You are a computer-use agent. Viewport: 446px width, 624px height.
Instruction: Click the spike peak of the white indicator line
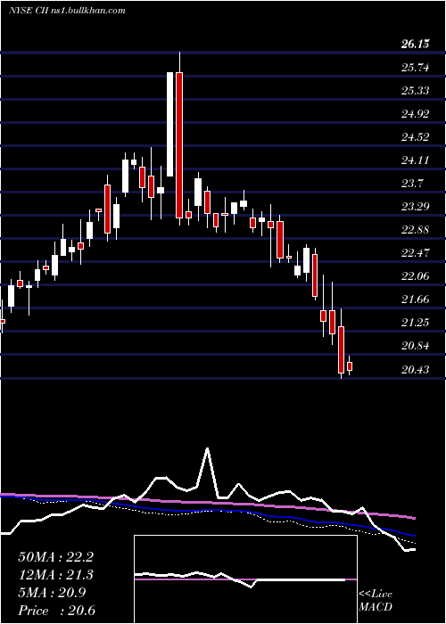pyautogui.click(x=207, y=448)
